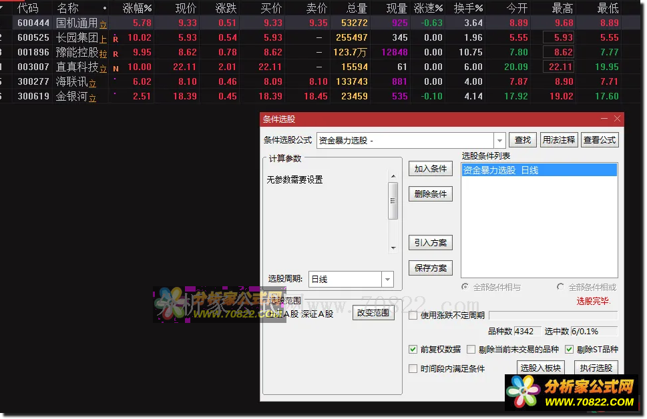Toggle the 前复权数据 checkbox
647x419 pixels.
pyautogui.click(x=413, y=350)
